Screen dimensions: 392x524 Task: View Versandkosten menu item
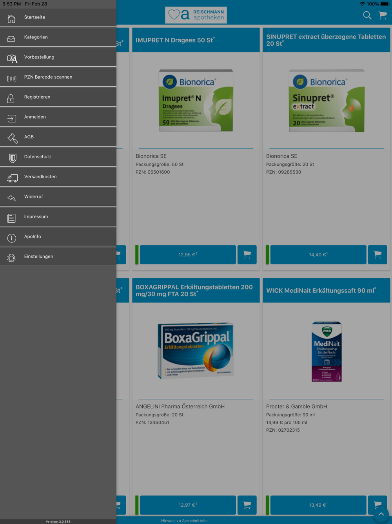(x=58, y=177)
